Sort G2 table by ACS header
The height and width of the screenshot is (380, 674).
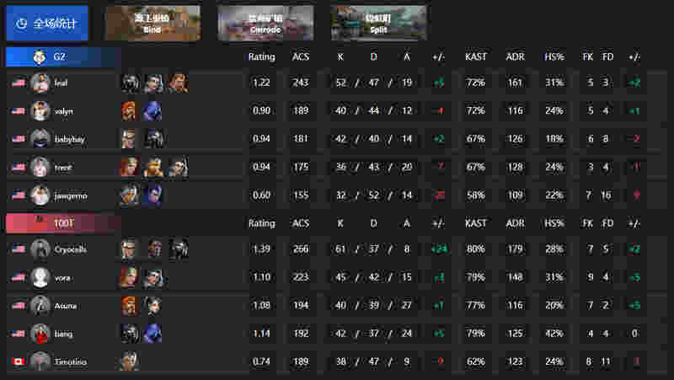pos(301,56)
